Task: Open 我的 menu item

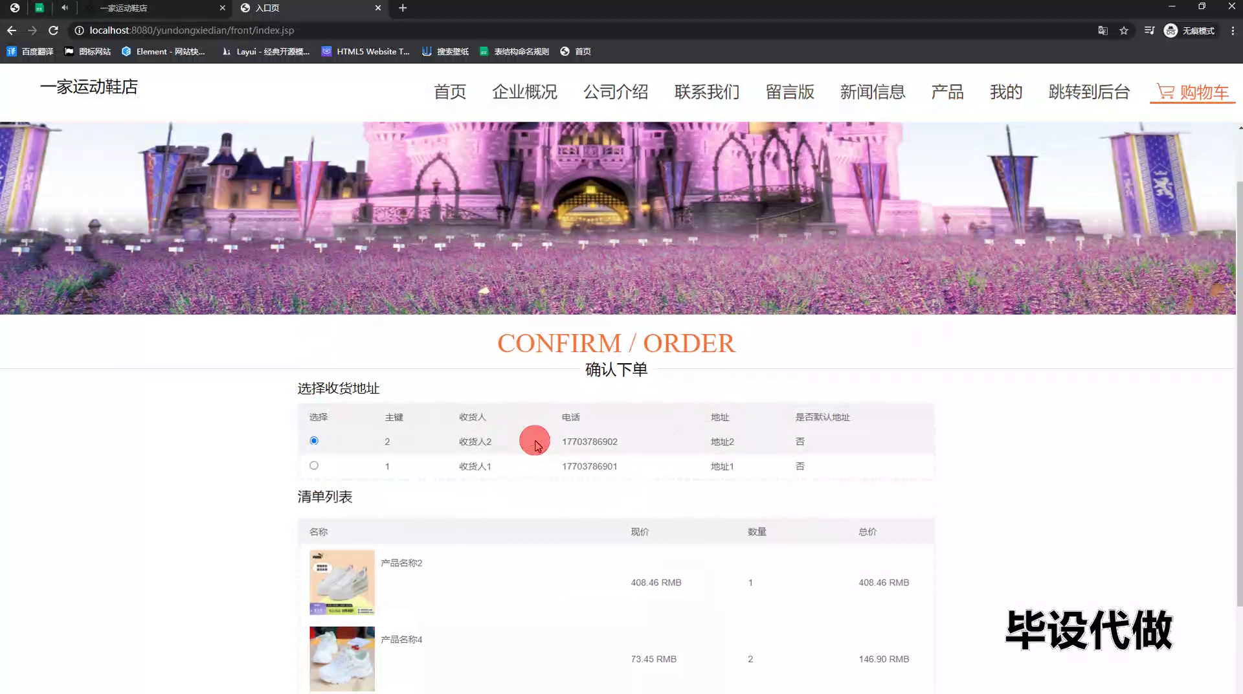Action: 1006,92
